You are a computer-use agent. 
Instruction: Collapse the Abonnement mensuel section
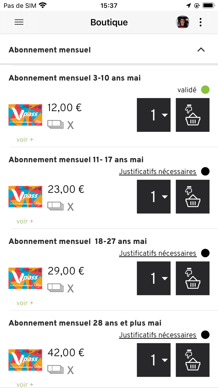[201, 50]
